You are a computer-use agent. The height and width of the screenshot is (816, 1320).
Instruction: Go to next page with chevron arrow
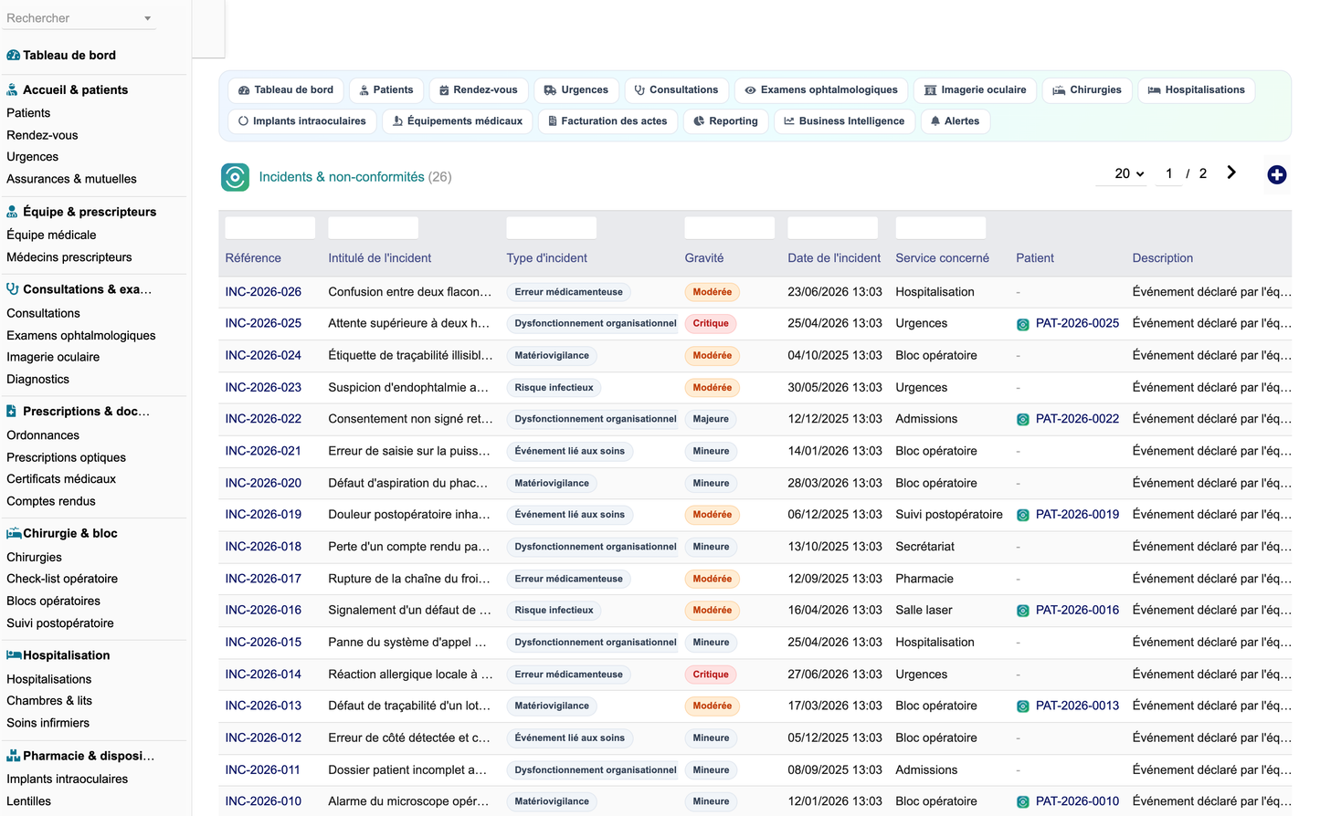[x=1231, y=173]
